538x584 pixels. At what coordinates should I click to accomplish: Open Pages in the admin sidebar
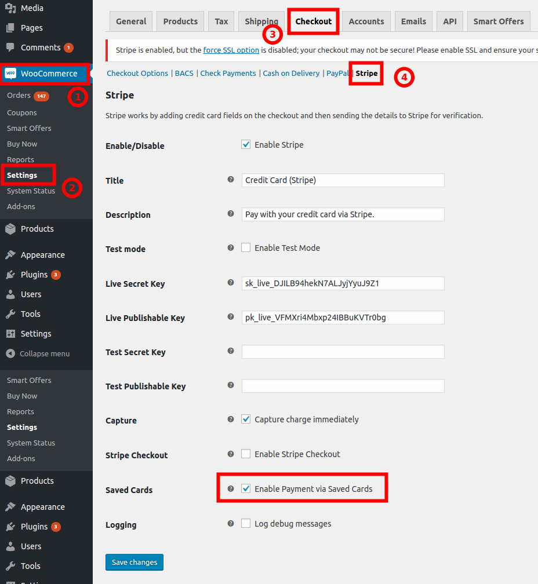[x=32, y=28]
